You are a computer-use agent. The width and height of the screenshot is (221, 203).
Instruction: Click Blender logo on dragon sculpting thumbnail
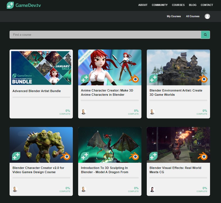tap(134, 156)
